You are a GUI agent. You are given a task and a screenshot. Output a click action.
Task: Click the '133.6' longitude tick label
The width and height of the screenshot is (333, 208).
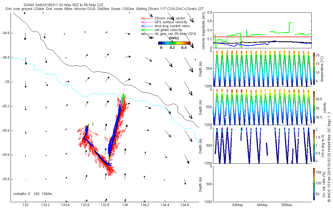click(85, 205)
